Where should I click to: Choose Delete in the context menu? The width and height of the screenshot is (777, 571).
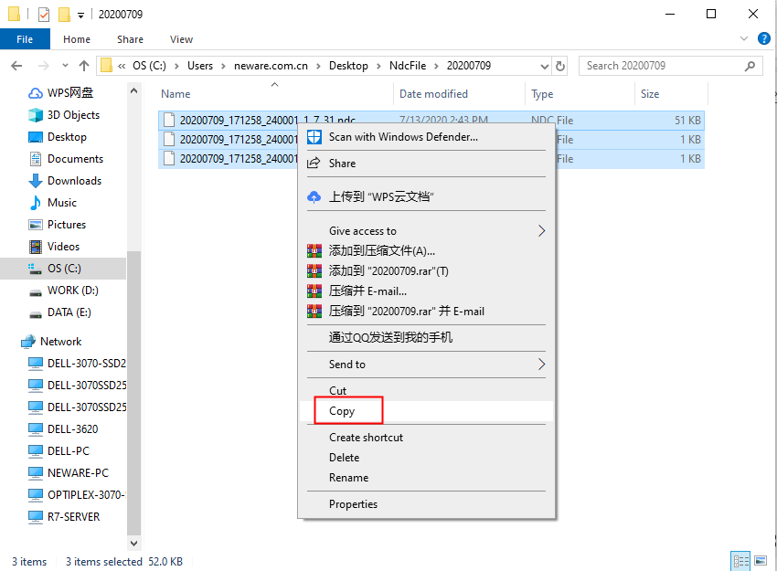(x=426, y=458)
